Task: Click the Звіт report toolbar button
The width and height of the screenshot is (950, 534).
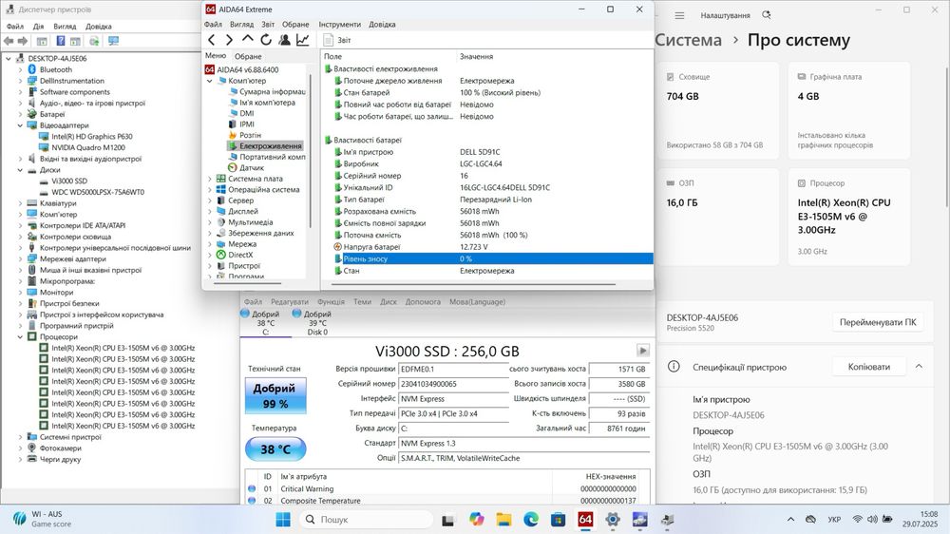Action: pos(337,40)
